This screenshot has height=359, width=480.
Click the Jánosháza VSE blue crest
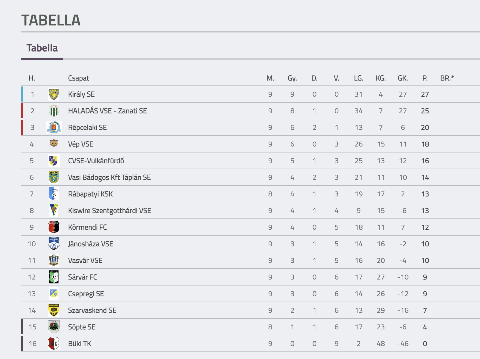[54, 244]
